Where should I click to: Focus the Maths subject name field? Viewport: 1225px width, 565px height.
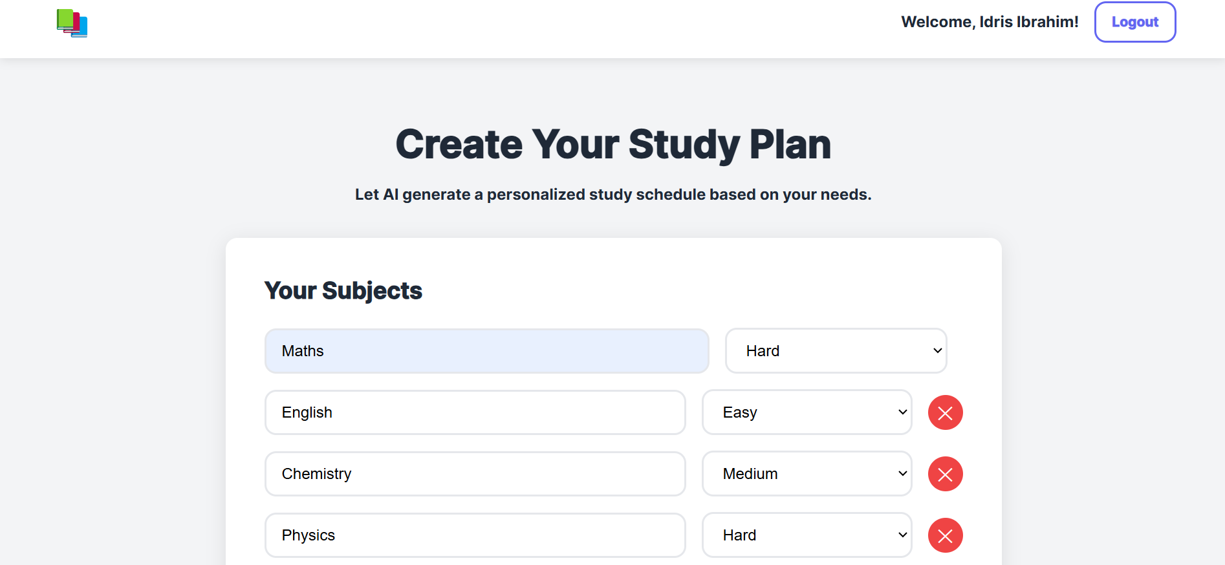(x=486, y=351)
